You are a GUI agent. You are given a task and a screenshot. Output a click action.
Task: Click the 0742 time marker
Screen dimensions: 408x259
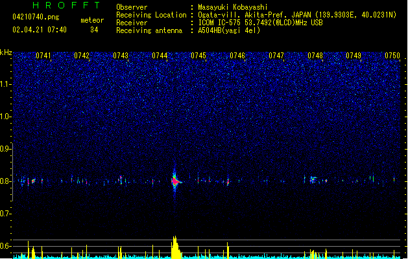point(82,56)
